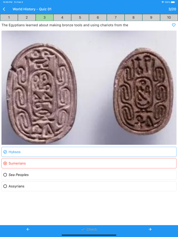
Task: Switch to question 7 tab
Action: click(116, 18)
